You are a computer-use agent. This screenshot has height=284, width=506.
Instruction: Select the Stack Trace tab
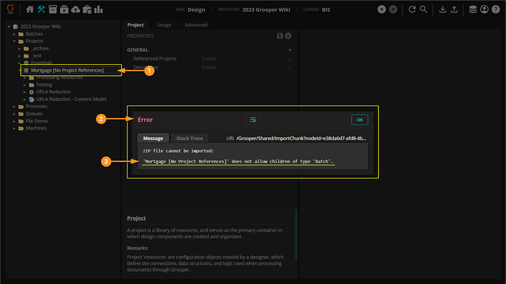click(x=190, y=138)
